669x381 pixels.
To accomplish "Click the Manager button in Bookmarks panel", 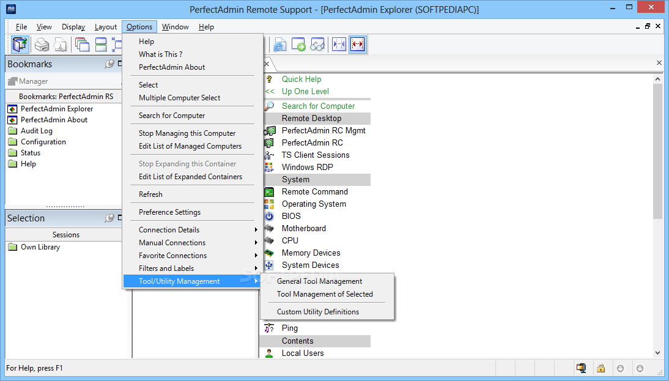I will [28, 81].
